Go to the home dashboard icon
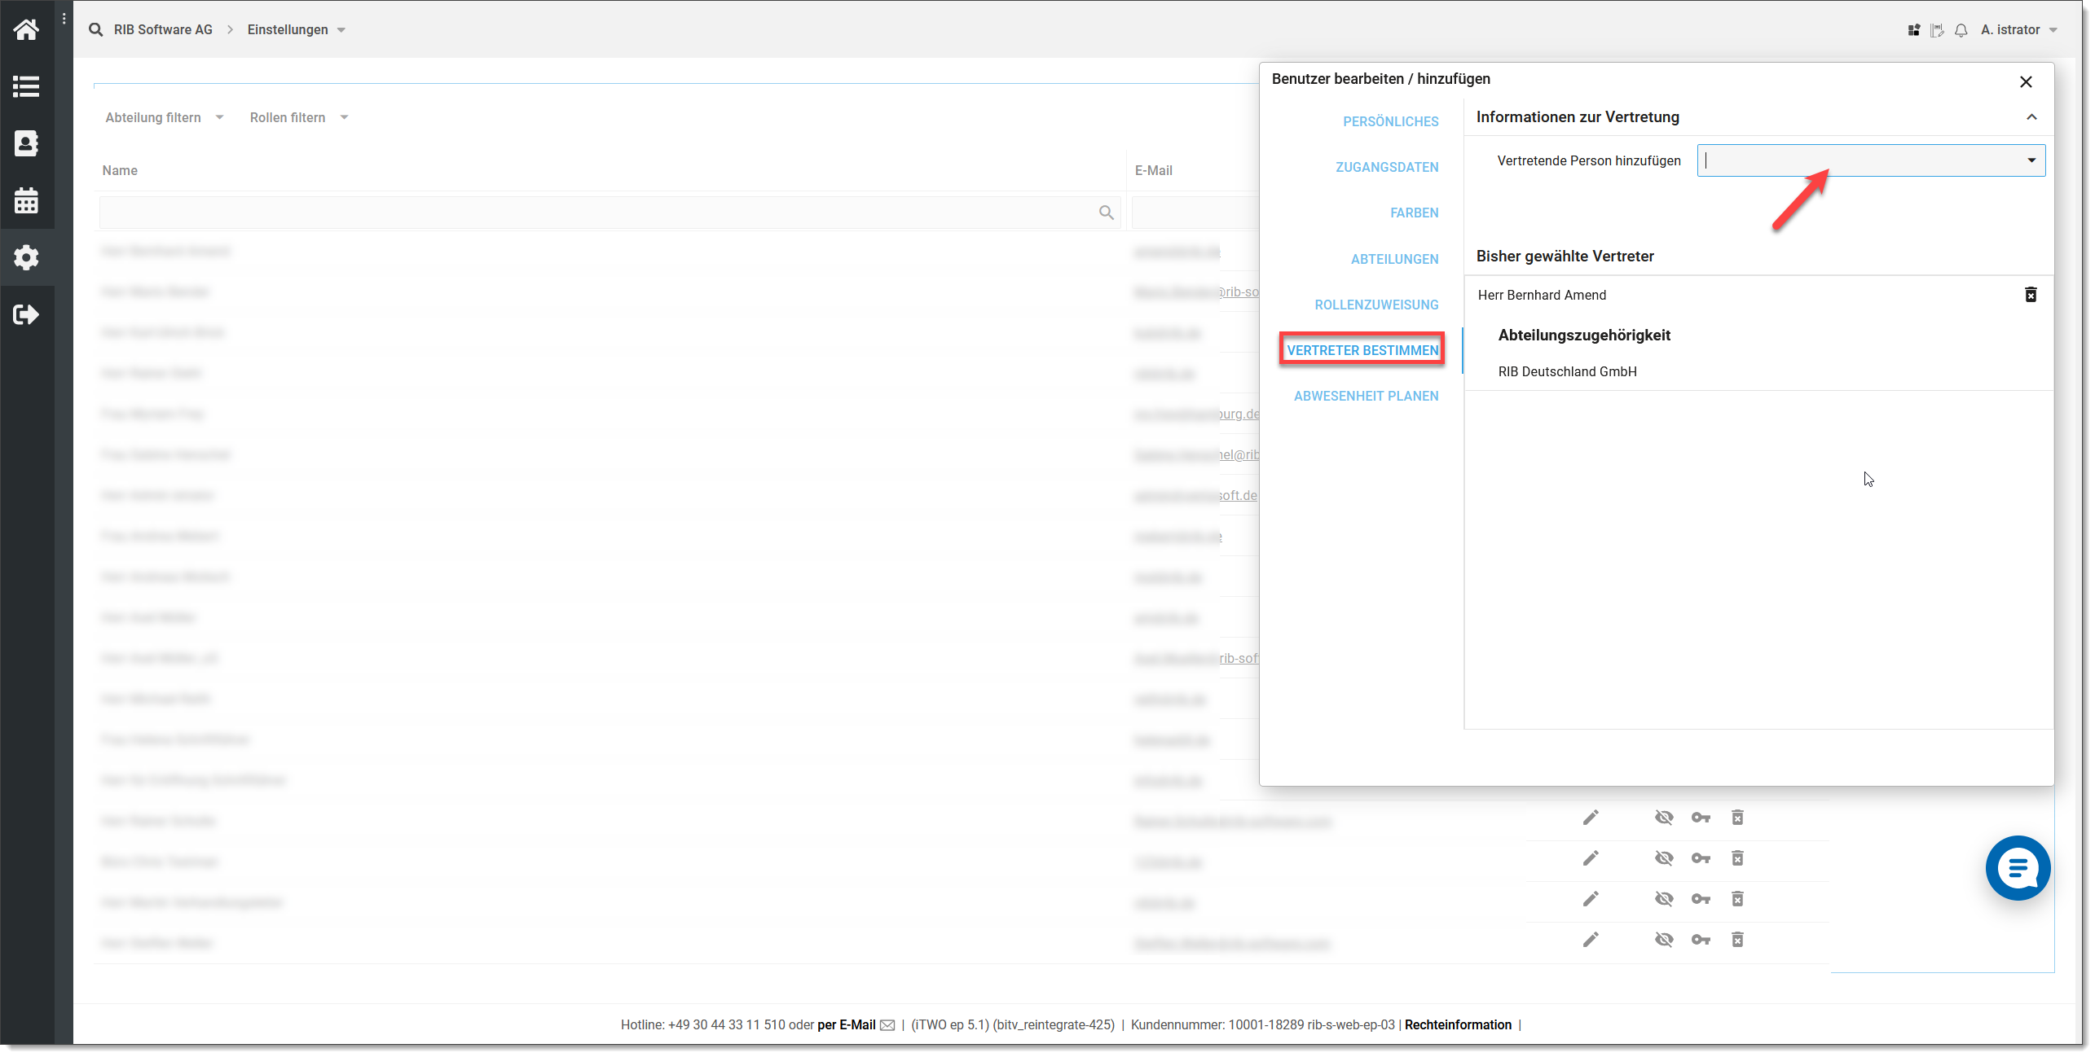The width and height of the screenshot is (2095, 1057). pyautogui.click(x=26, y=30)
